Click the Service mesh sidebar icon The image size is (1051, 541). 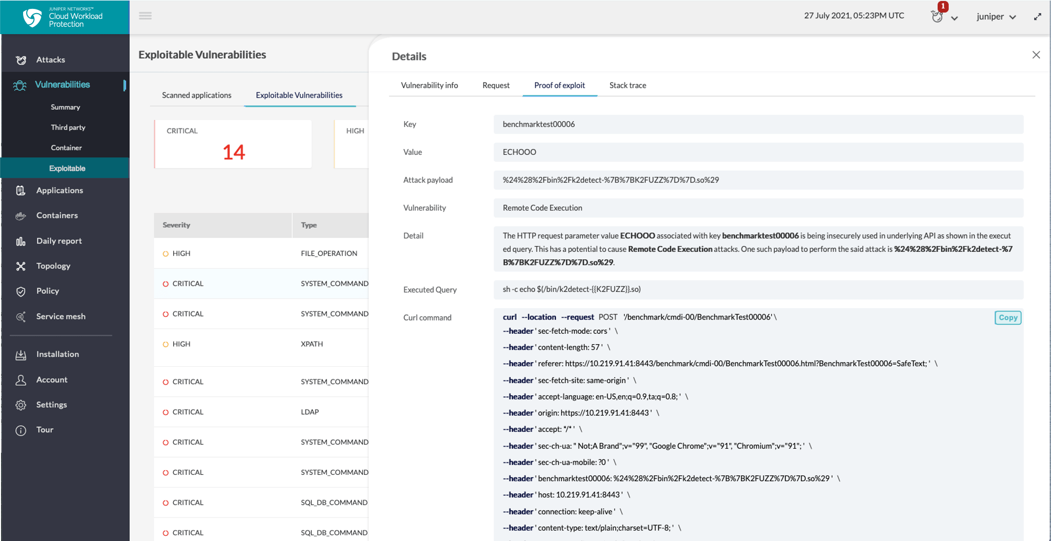point(20,316)
